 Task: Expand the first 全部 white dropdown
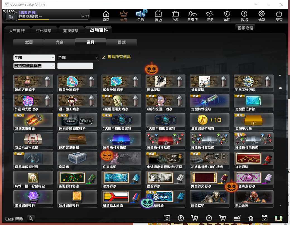click(34, 58)
